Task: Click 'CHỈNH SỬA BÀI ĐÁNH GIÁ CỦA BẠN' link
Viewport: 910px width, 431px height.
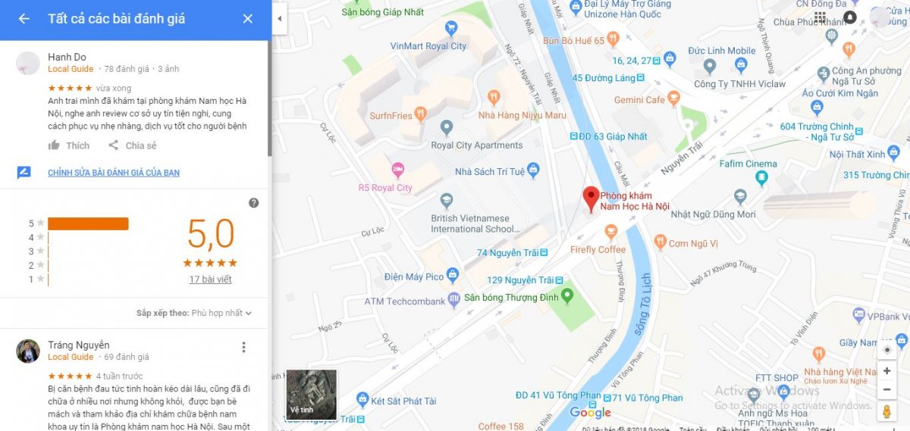Action: (x=114, y=173)
